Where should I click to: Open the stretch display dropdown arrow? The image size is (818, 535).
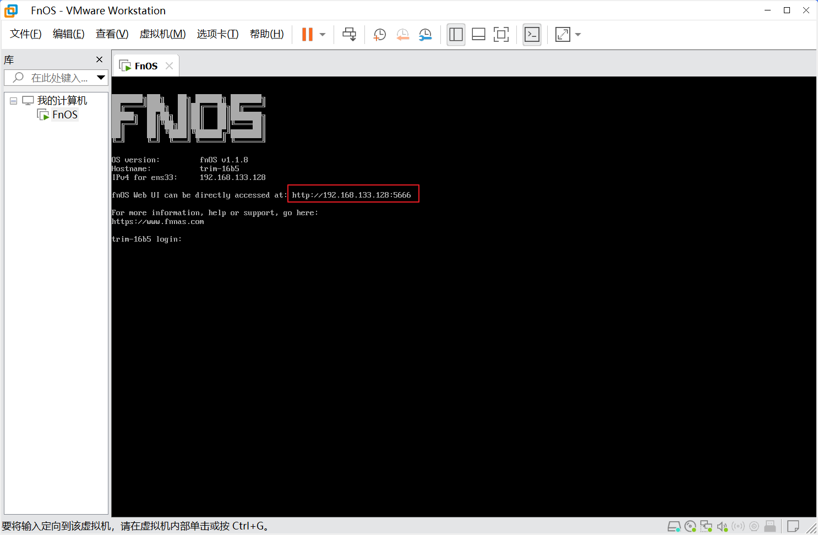click(578, 35)
